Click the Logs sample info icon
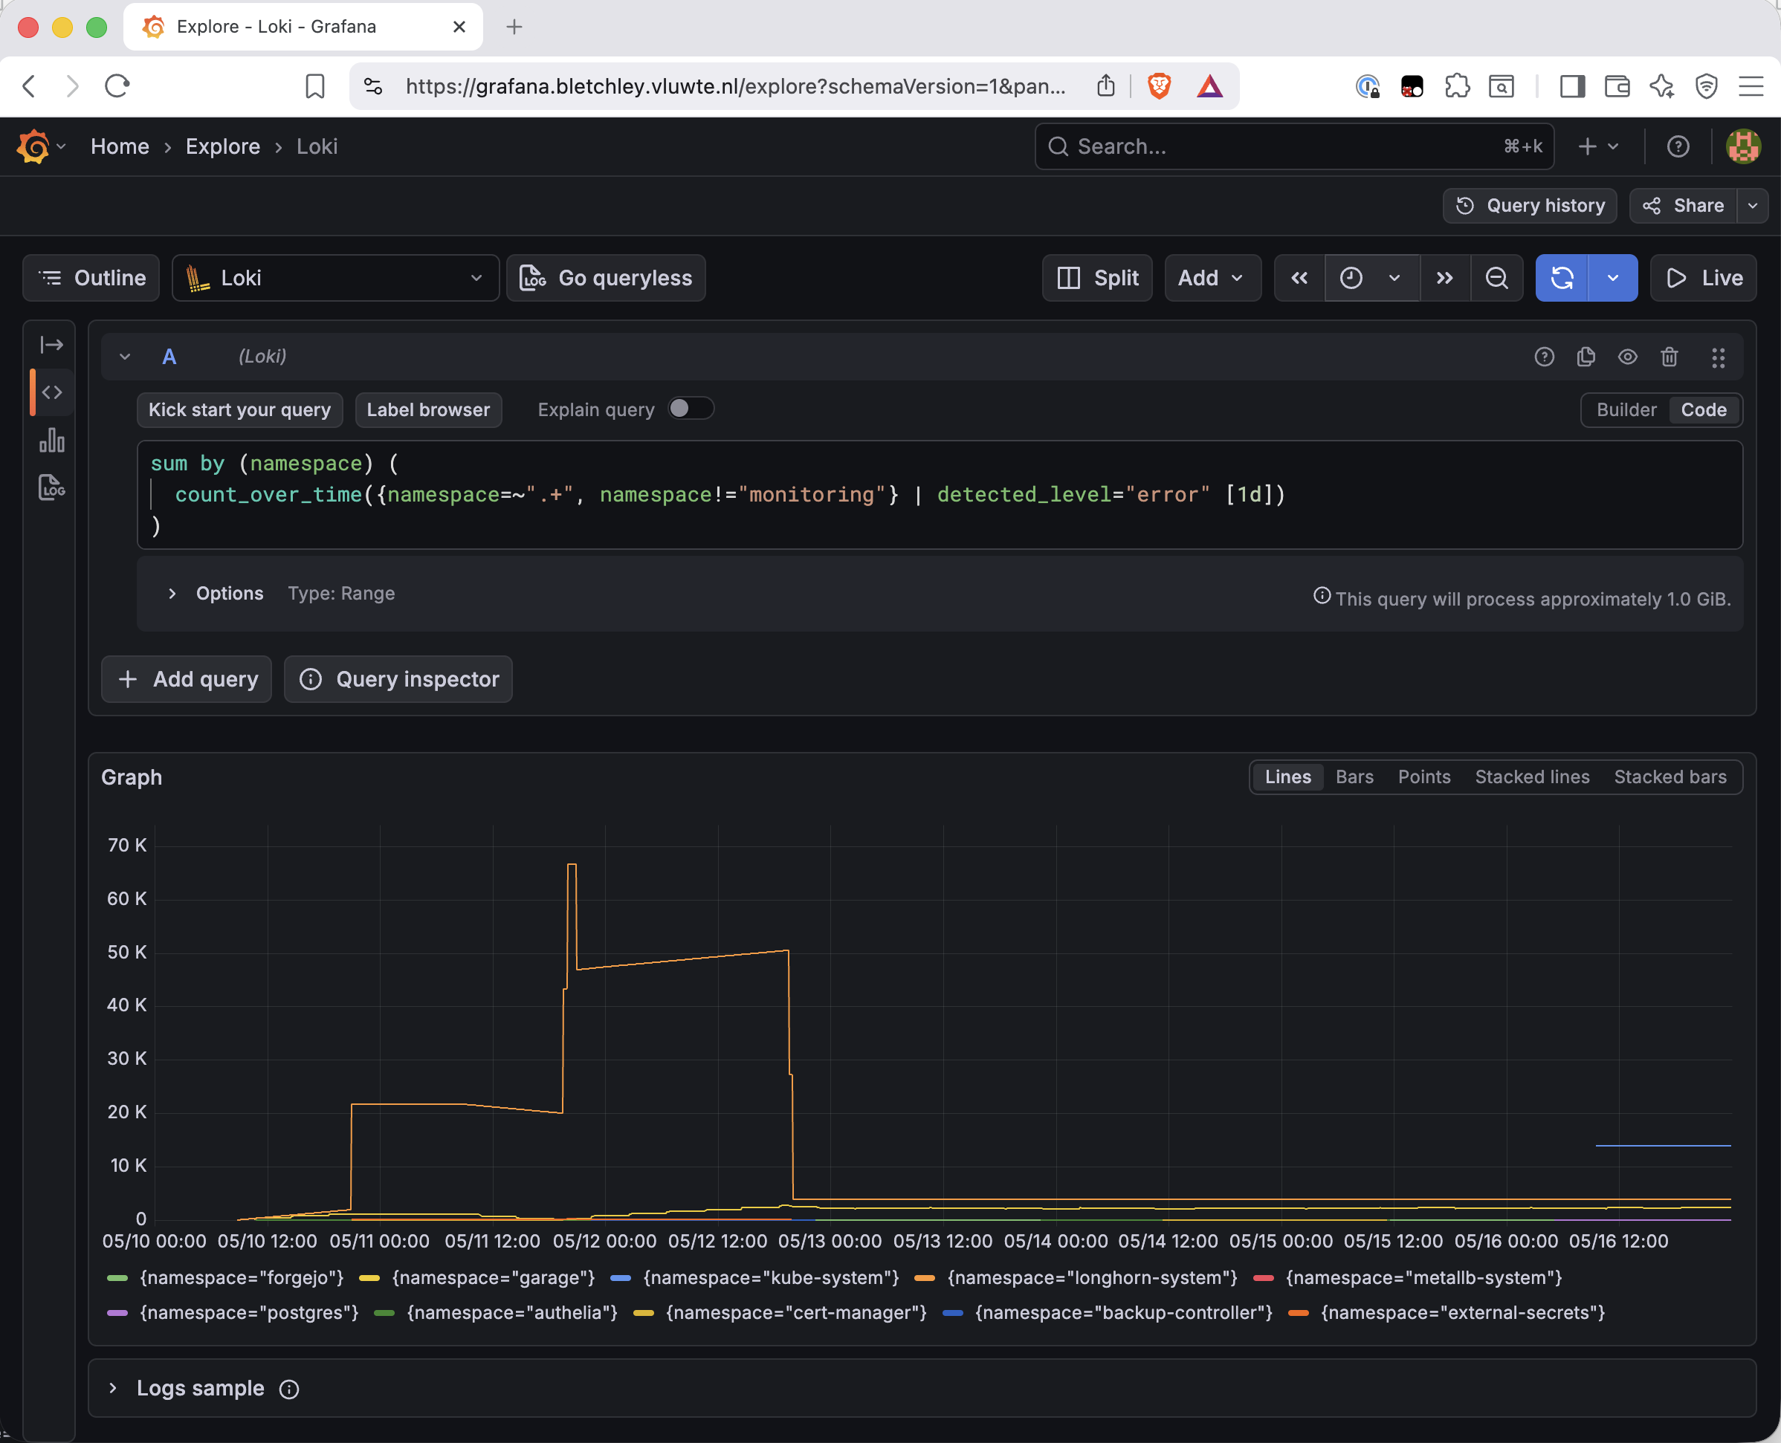This screenshot has height=1443, width=1781. tap(288, 1389)
